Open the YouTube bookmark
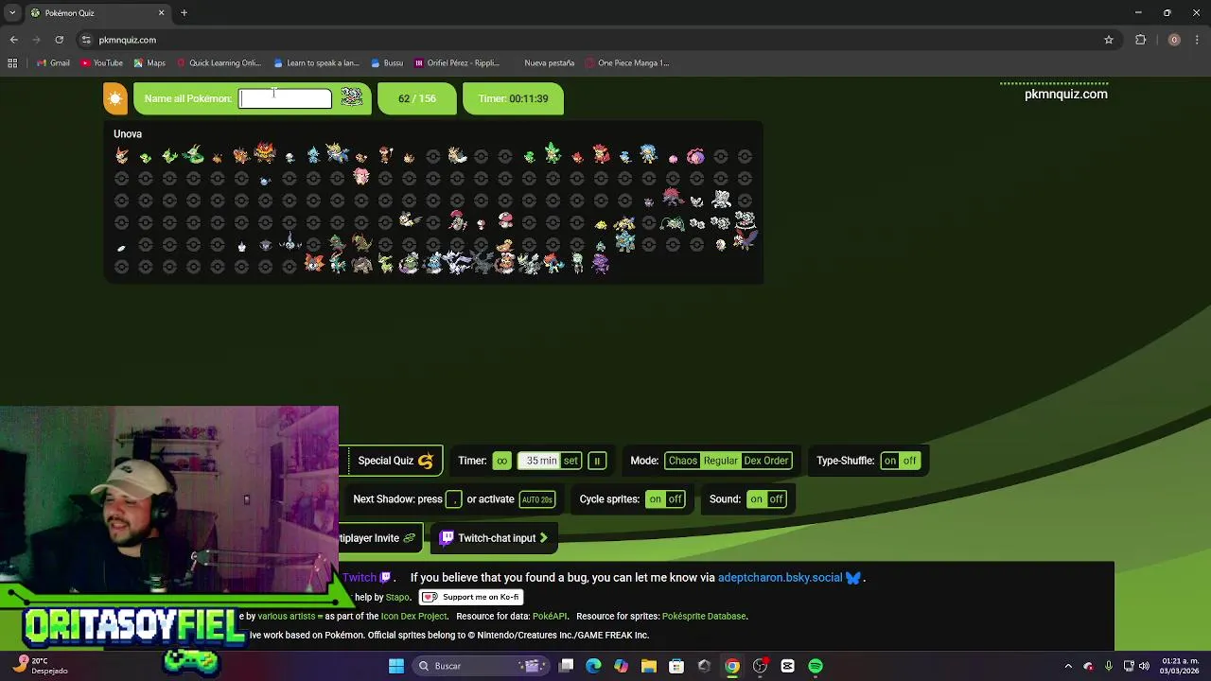The image size is (1211, 681). click(101, 63)
